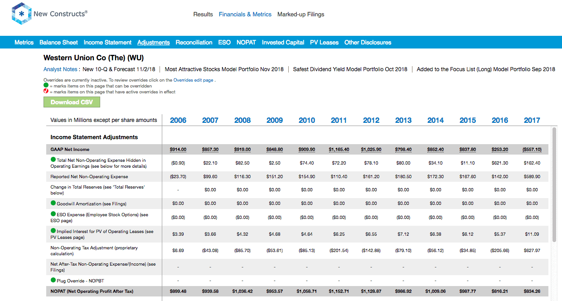The height and width of the screenshot is (301, 562).
Task: Open the Results top navigation tab
Action: [203, 15]
